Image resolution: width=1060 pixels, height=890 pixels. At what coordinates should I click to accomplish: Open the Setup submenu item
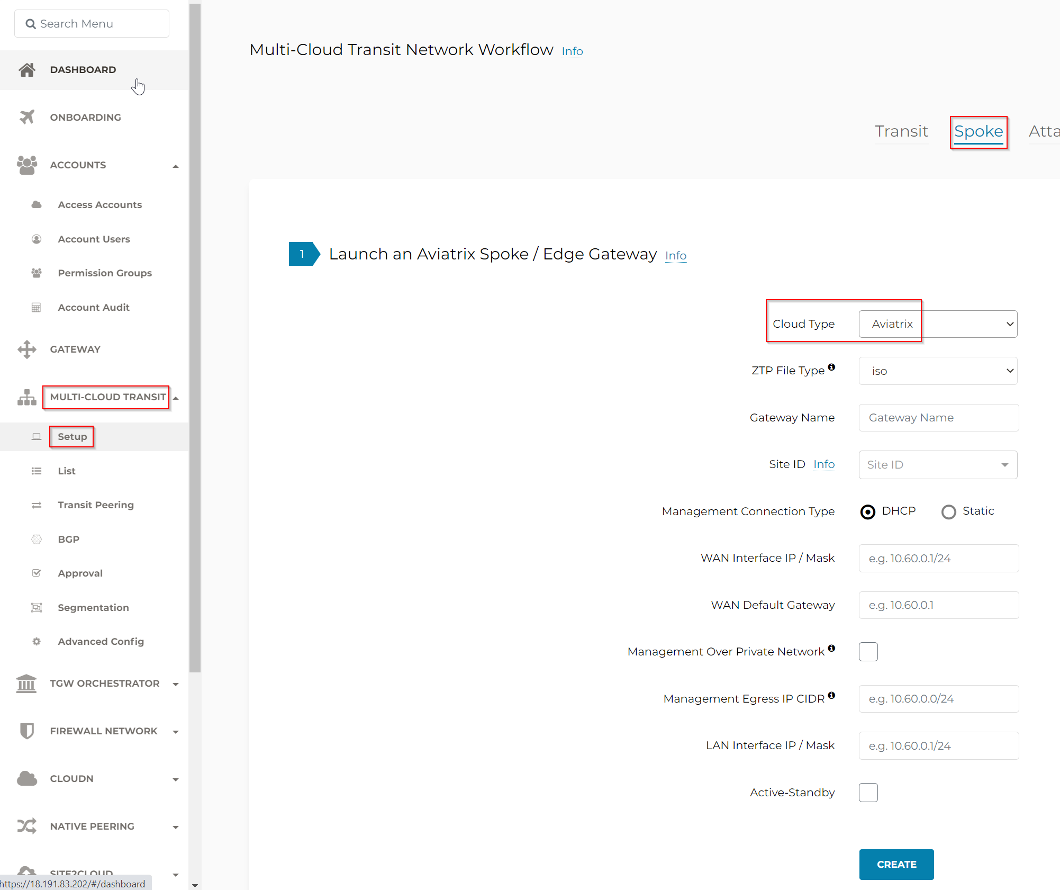coord(94,437)
